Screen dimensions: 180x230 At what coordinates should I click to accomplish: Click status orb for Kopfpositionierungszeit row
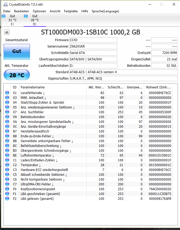pyautogui.click(x=7, y=189)
